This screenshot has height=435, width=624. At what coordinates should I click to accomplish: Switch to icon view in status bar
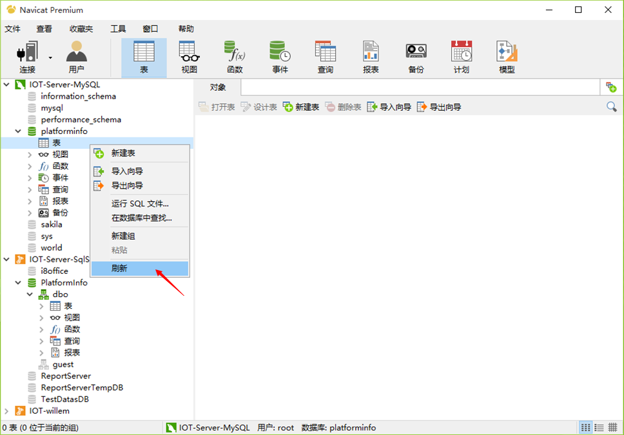coord(585,428)
